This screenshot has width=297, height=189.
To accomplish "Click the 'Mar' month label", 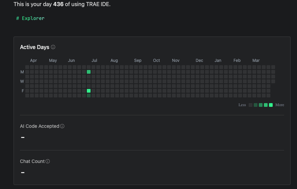I will point(256,61).
